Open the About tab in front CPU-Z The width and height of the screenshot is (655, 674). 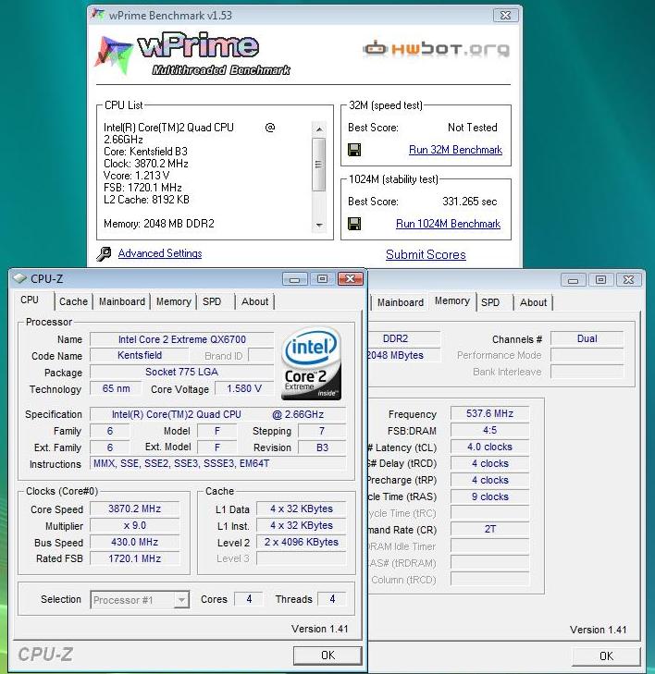pyautogui.click(x=254, y=301)
